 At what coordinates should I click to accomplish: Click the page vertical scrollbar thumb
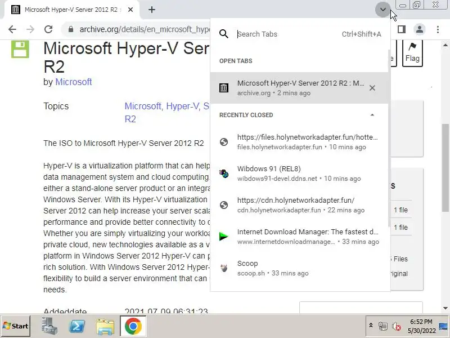click(x=445, y=168)
